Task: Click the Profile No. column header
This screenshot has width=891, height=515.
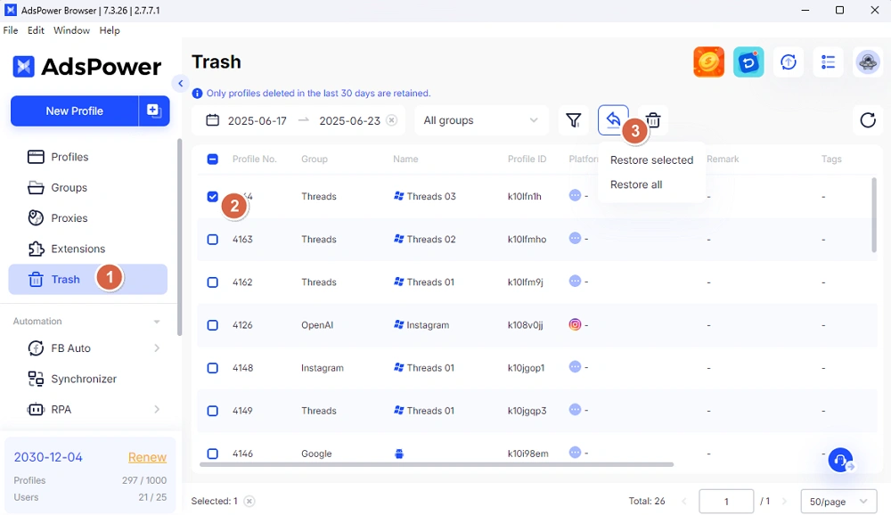Action: (x=255, y=159)
